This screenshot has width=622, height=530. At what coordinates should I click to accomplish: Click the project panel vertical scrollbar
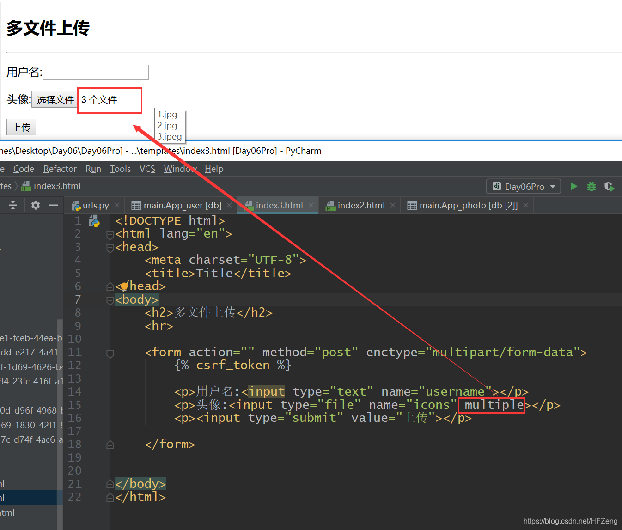coord(60,424)
